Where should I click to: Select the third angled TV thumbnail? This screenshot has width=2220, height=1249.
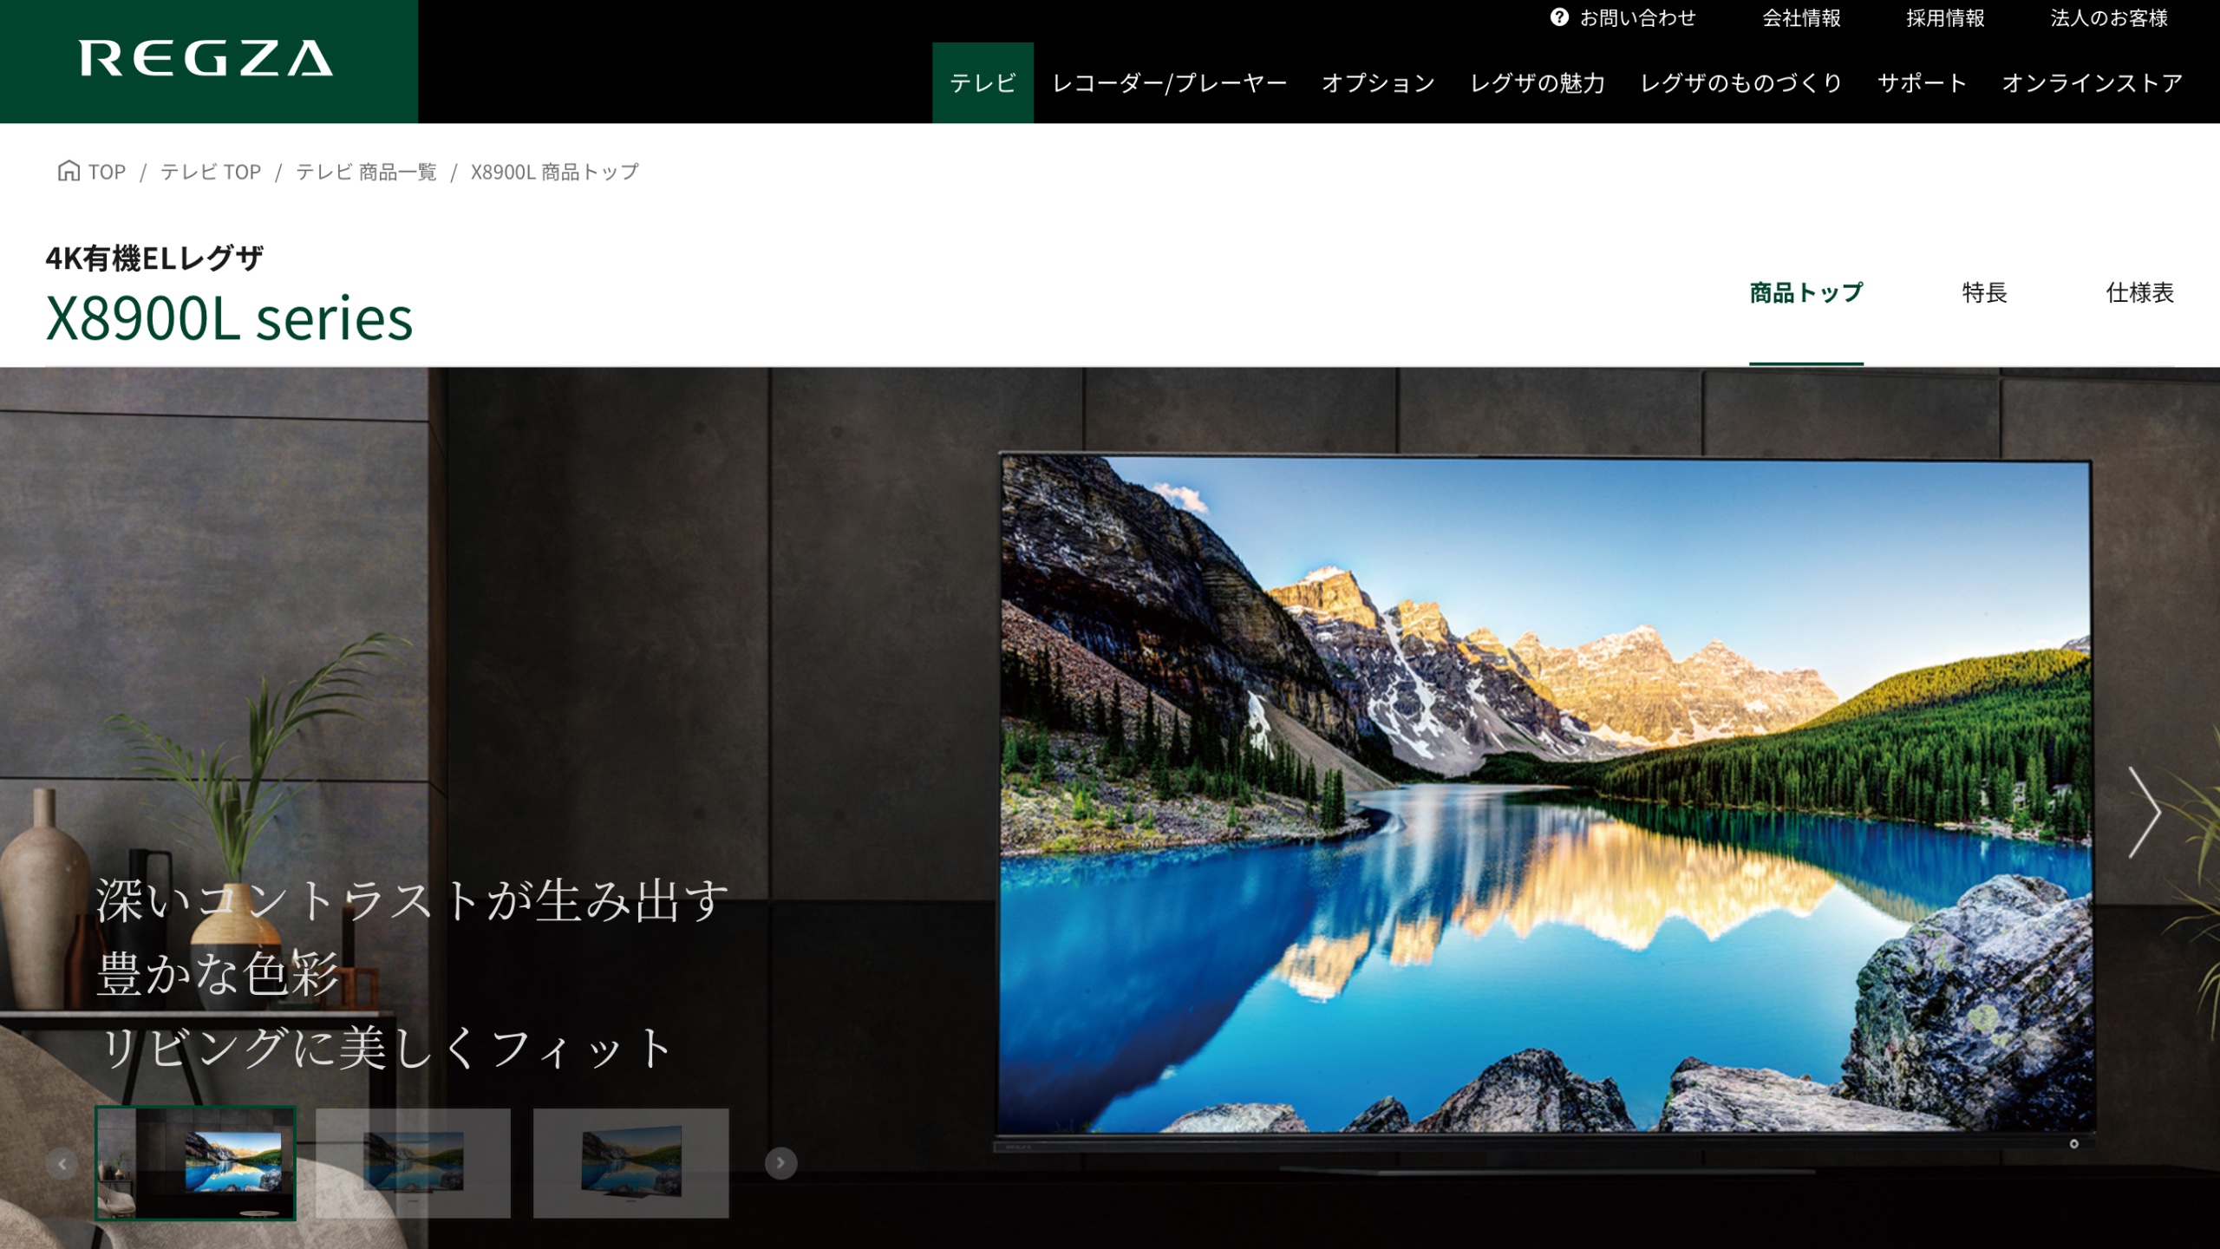tap(630, 1163)
